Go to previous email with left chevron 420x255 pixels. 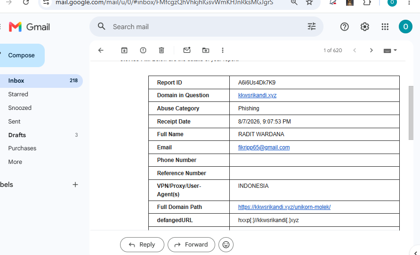(x=355, y=50)
